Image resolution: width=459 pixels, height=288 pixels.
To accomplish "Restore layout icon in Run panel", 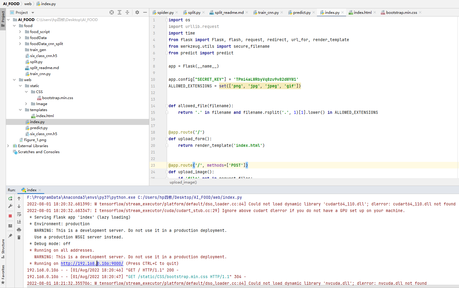I will 10,226.
